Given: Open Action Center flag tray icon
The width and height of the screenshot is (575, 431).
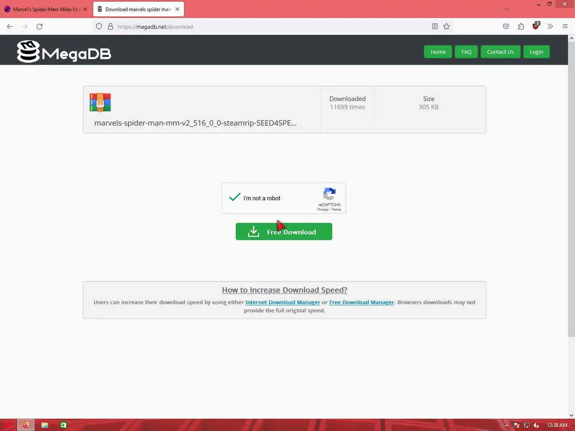Looking at the screenshot, I should (517, 425).
